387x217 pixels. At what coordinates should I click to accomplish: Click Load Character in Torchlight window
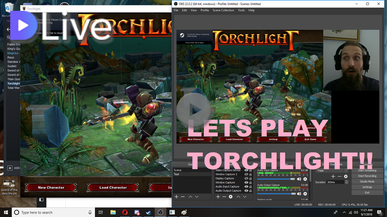pos(113,187)
